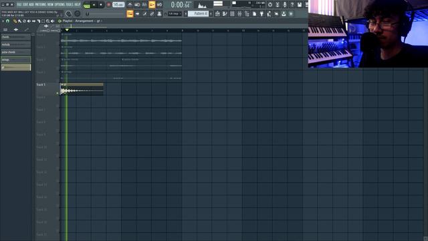The width and height of the screenshot is (428, 241).
Task: Select the chords pattern in picker
Action: point(16,37)
